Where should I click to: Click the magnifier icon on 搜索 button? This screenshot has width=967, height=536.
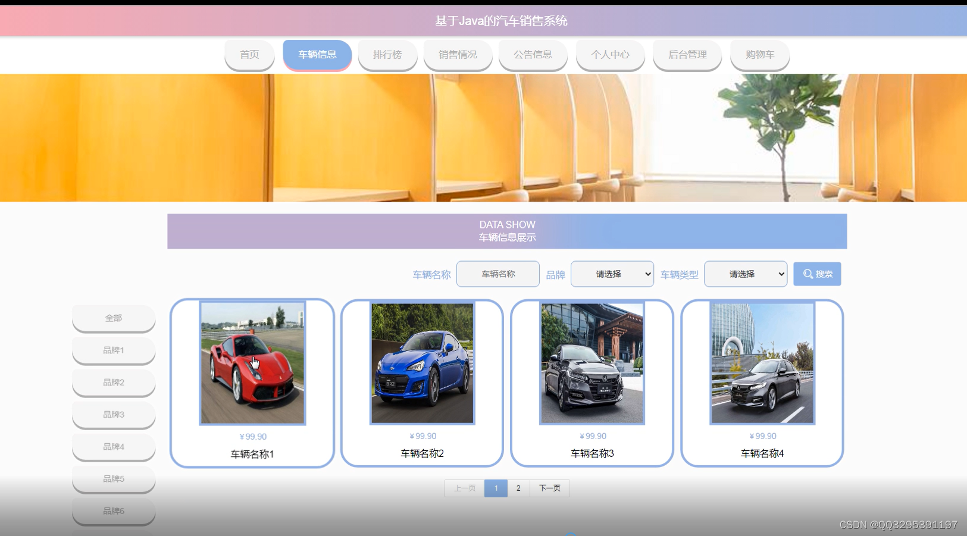pos(808,274)
